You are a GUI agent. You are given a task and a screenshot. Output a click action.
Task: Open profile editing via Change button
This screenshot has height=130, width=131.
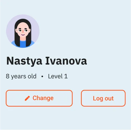pyautogui.click(x=39, y=98)
